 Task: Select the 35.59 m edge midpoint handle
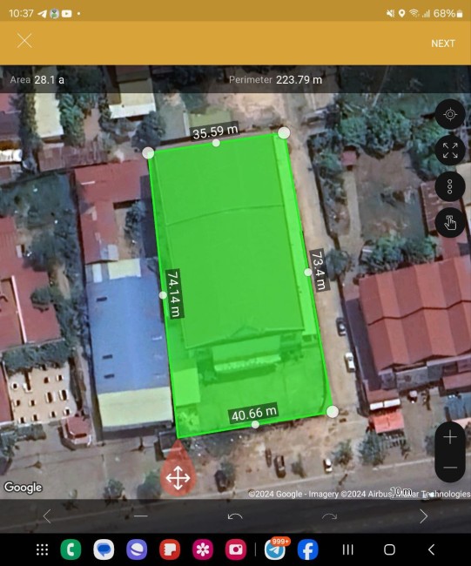pos(216,143)
